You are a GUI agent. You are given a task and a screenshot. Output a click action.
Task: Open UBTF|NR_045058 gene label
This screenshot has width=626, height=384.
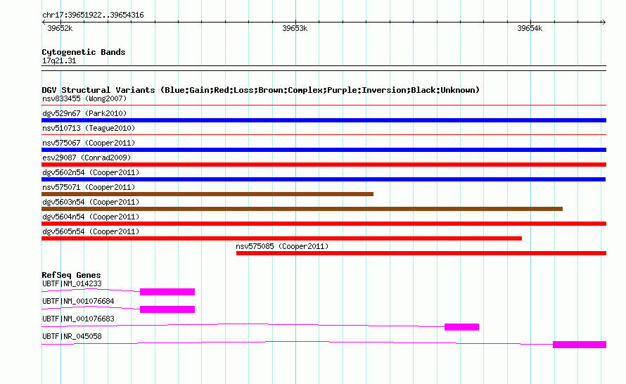click(72, 336)
